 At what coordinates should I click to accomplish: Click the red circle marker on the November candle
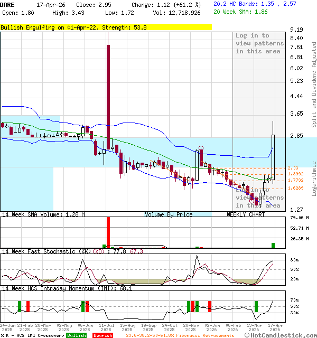tap(201, 148)
